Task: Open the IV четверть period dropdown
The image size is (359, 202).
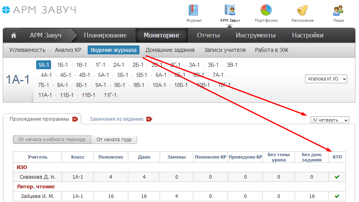Action: (330, 120)
